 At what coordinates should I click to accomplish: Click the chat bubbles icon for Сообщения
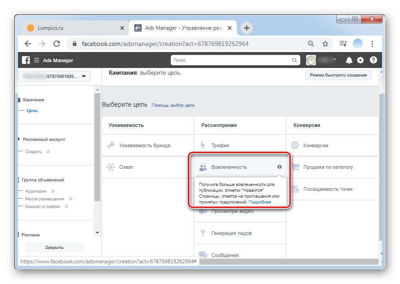tap(203, 254)
